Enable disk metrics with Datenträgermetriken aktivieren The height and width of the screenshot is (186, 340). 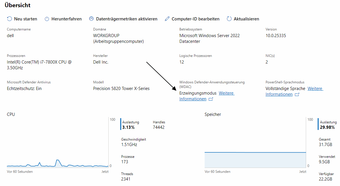point(126,19)
